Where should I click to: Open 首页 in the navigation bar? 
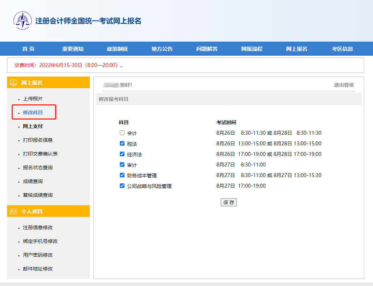point(28,49)
